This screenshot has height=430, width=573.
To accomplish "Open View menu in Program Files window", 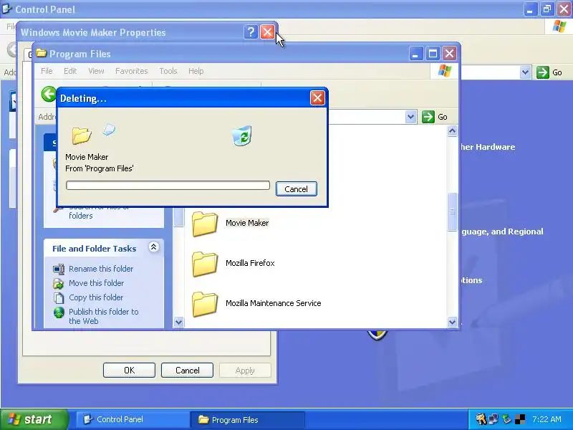I will (96, 71).
